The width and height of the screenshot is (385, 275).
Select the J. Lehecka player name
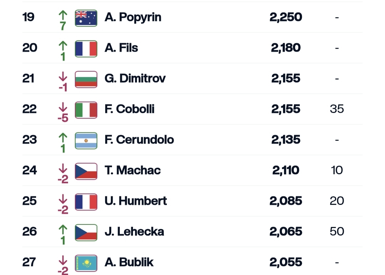coord(134,232)
